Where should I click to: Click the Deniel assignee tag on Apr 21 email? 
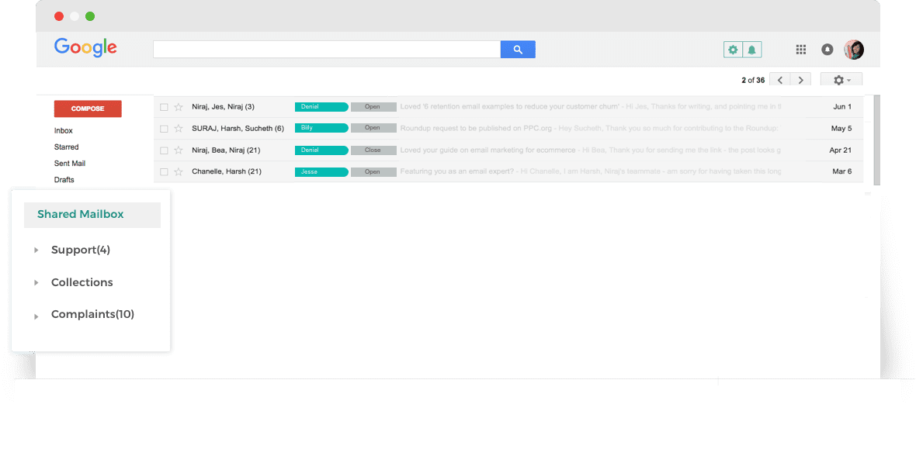click(322, 150)
